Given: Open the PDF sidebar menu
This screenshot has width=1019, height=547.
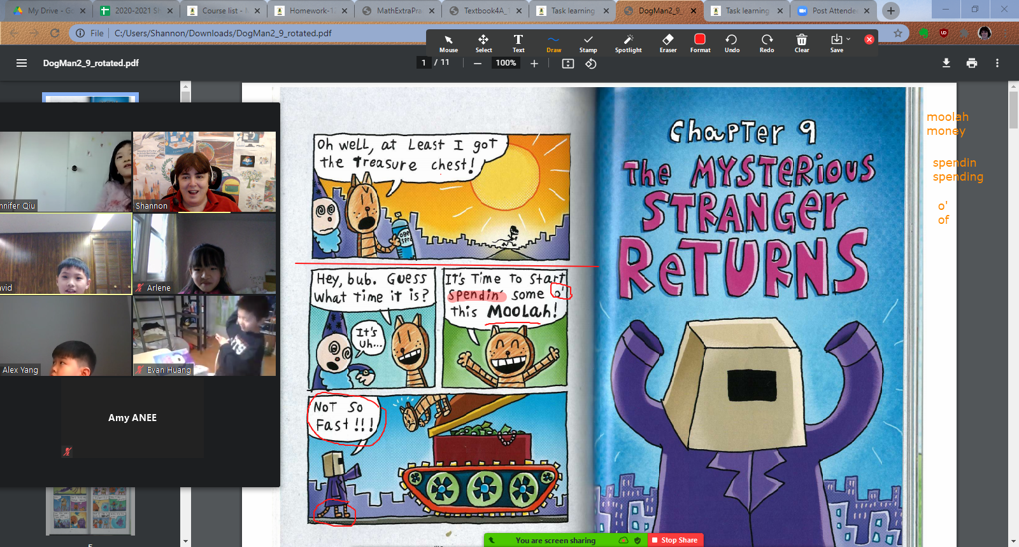Looking at the screenshot, I should pos(22,63).
